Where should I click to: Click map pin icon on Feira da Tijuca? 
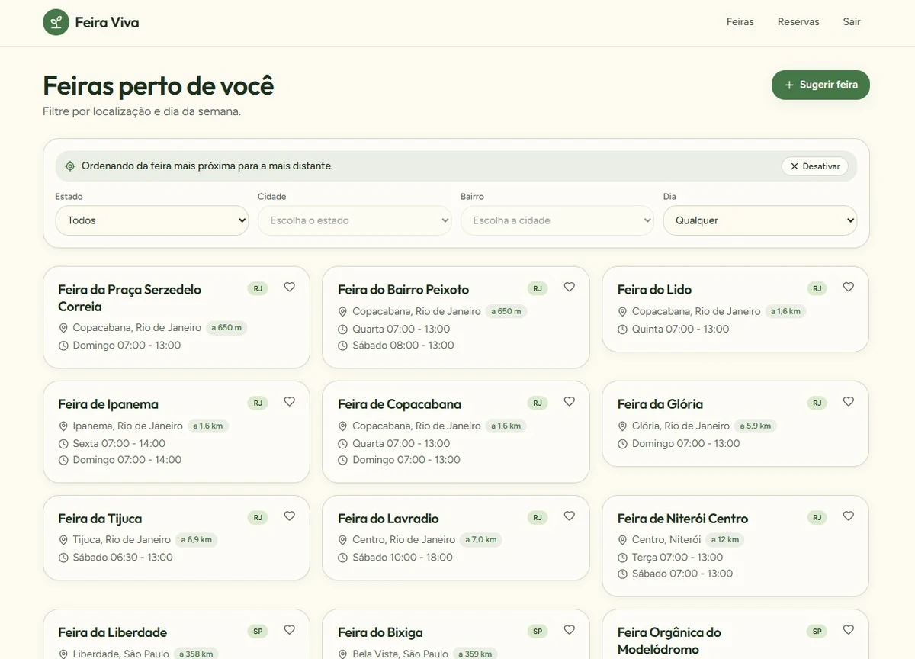pyautogui.click(x=63, y=540)
